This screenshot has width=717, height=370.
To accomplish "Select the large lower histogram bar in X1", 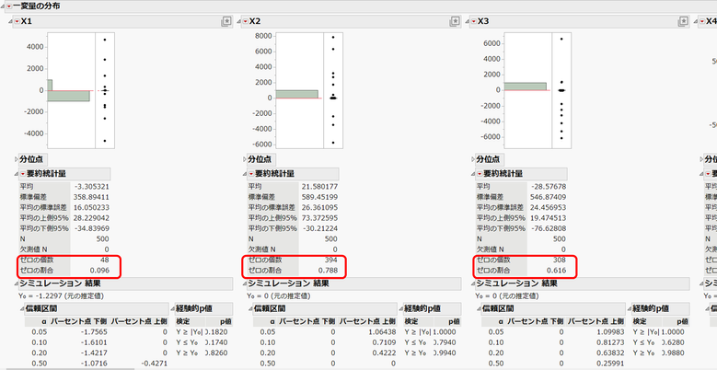I will pos(69,96).
